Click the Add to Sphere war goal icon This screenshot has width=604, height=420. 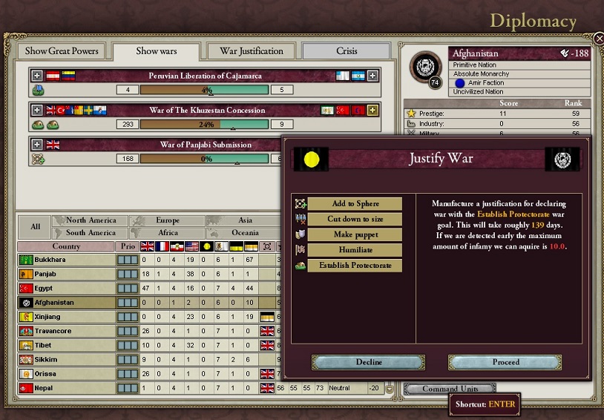point(301,204)
